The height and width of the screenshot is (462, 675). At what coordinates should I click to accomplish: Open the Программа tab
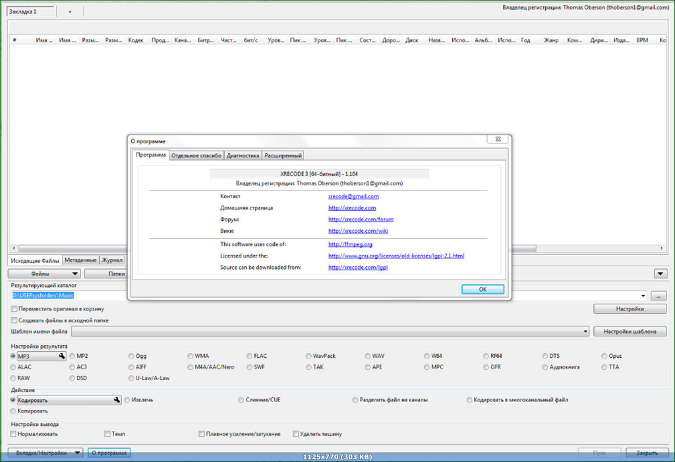(151, 155)
